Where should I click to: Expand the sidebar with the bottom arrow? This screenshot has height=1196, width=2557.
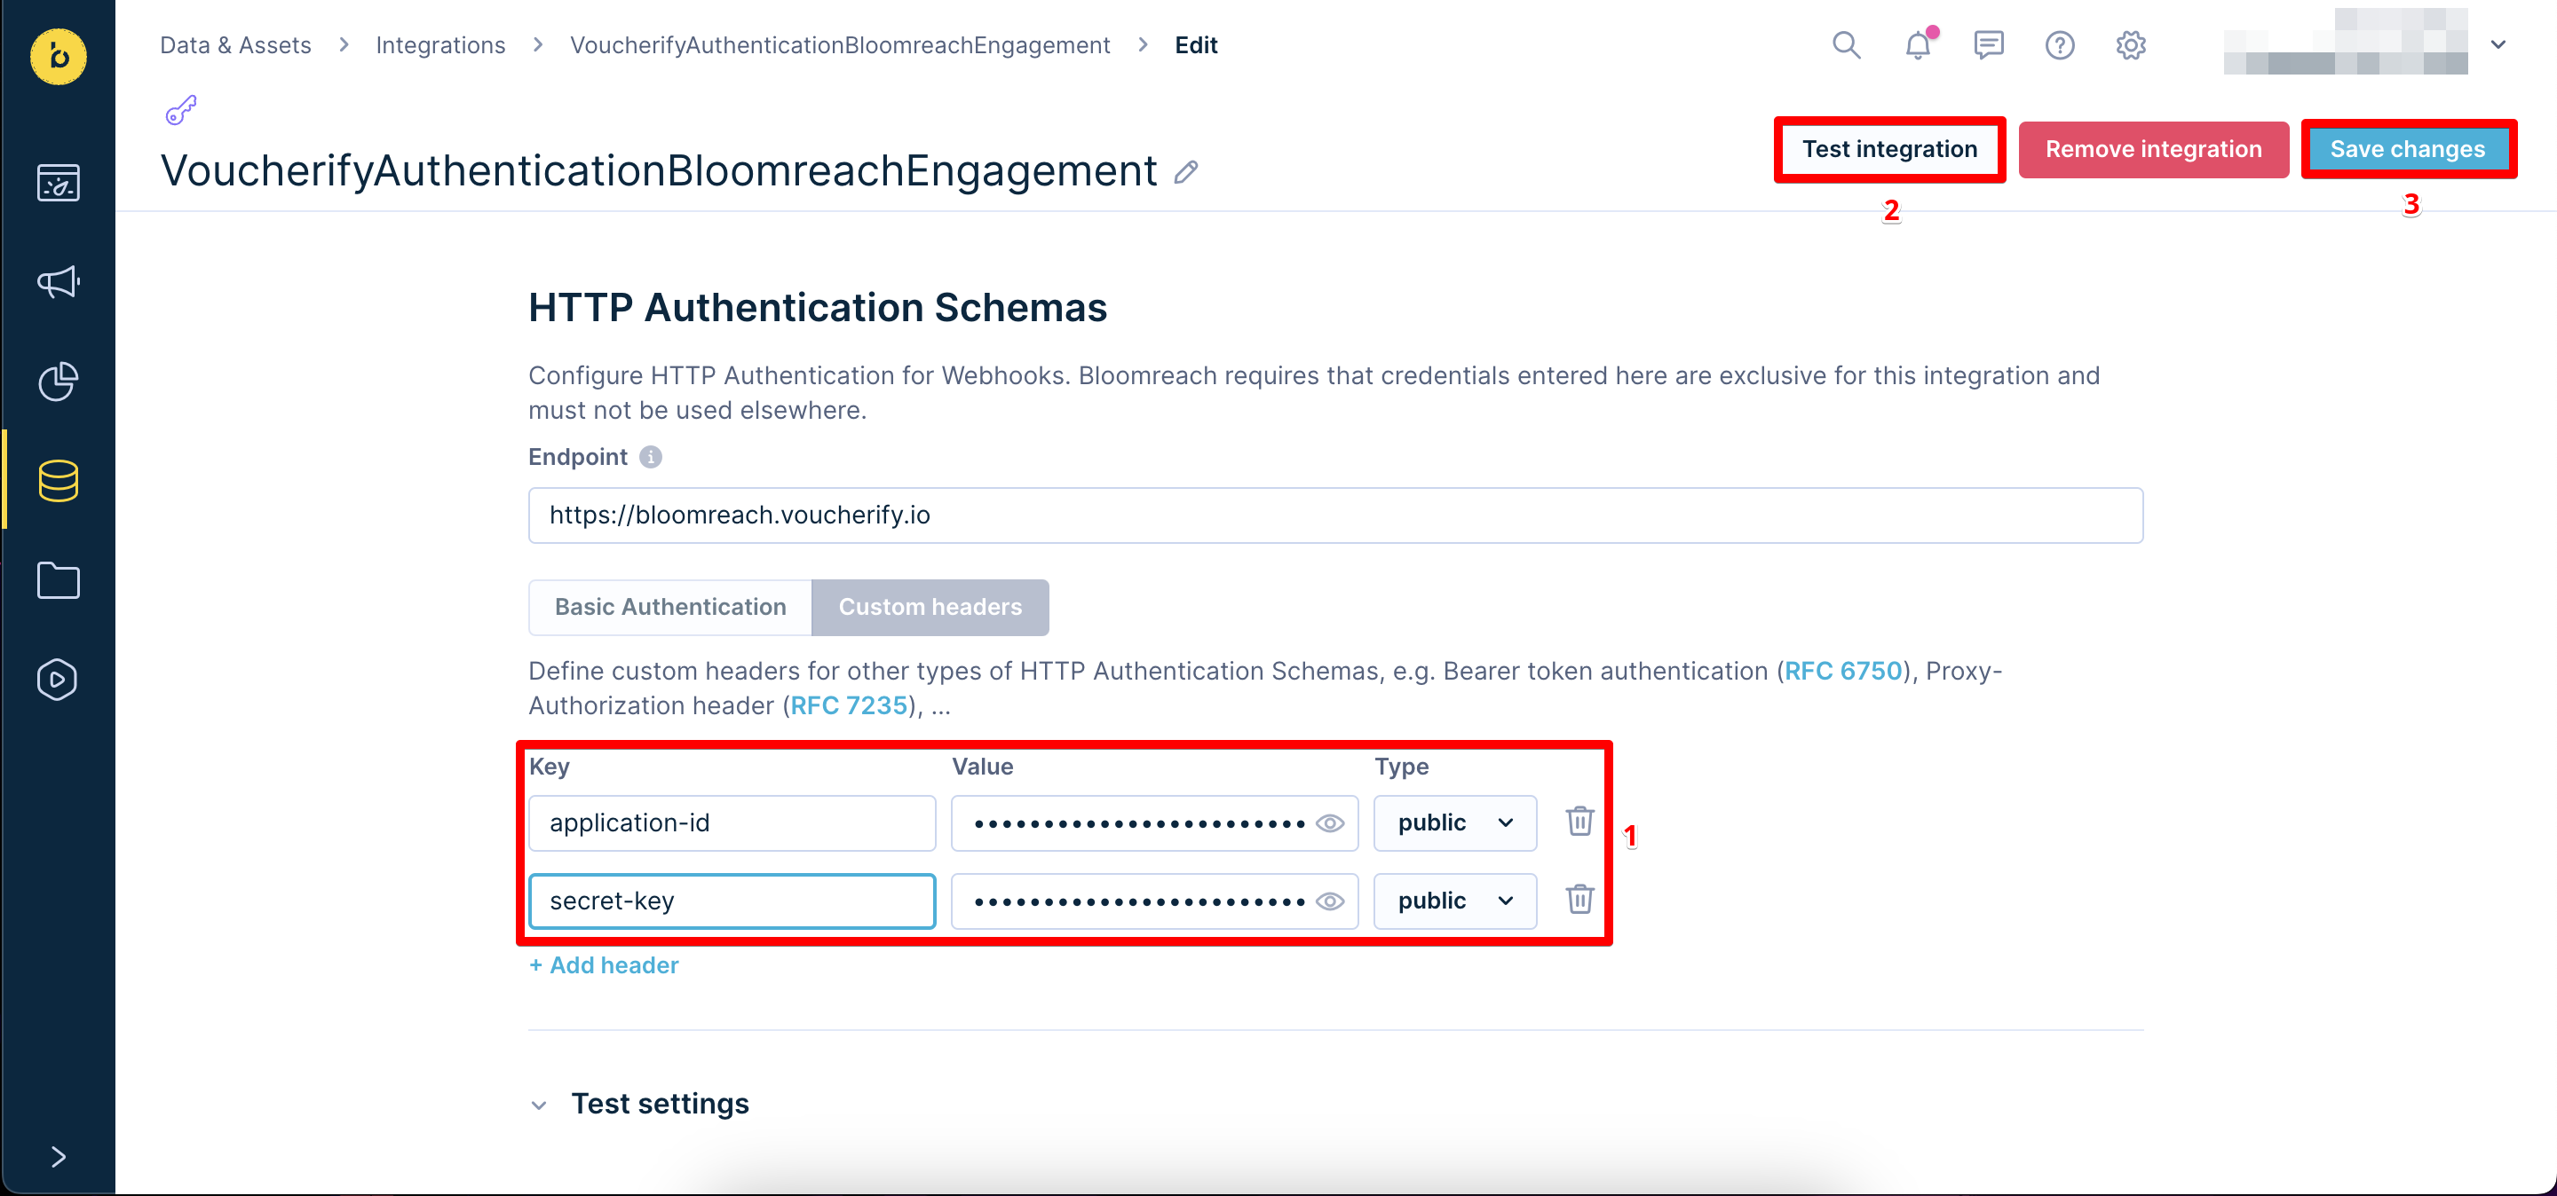coord(58,1156)
